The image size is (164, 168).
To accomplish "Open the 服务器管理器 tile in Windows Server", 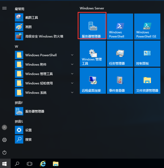I will 93,27.
